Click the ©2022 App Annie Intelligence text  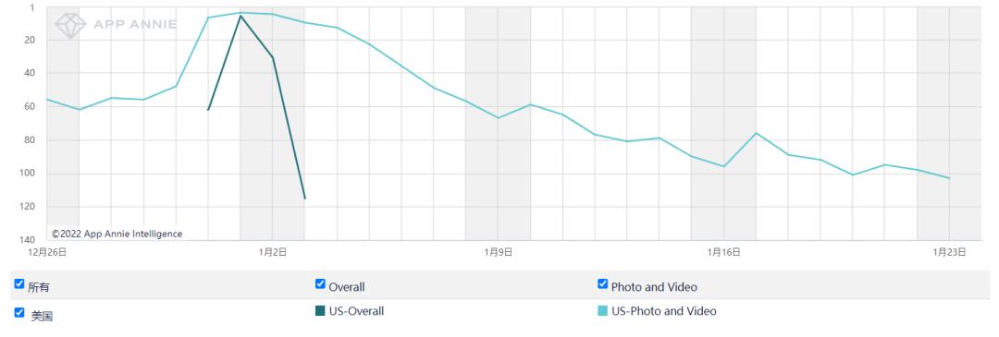pos(117,234)
